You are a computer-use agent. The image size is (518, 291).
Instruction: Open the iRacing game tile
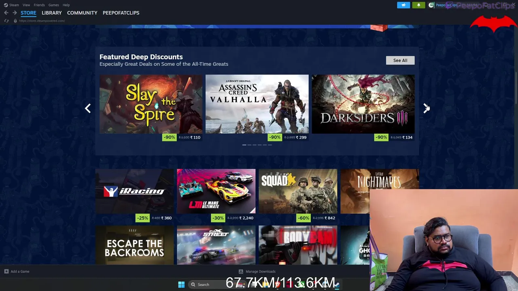coord(134,191)
